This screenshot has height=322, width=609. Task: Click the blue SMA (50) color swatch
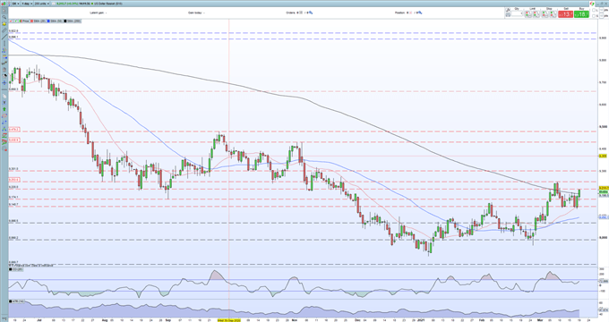[x=48, y=21]
